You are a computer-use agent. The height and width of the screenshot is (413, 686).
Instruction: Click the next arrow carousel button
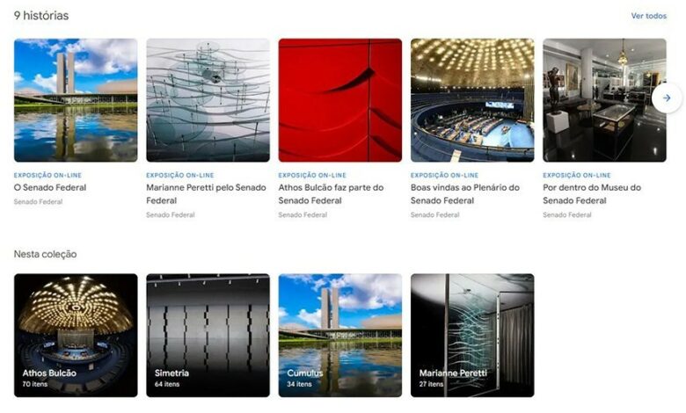click(x=667, y=98)
